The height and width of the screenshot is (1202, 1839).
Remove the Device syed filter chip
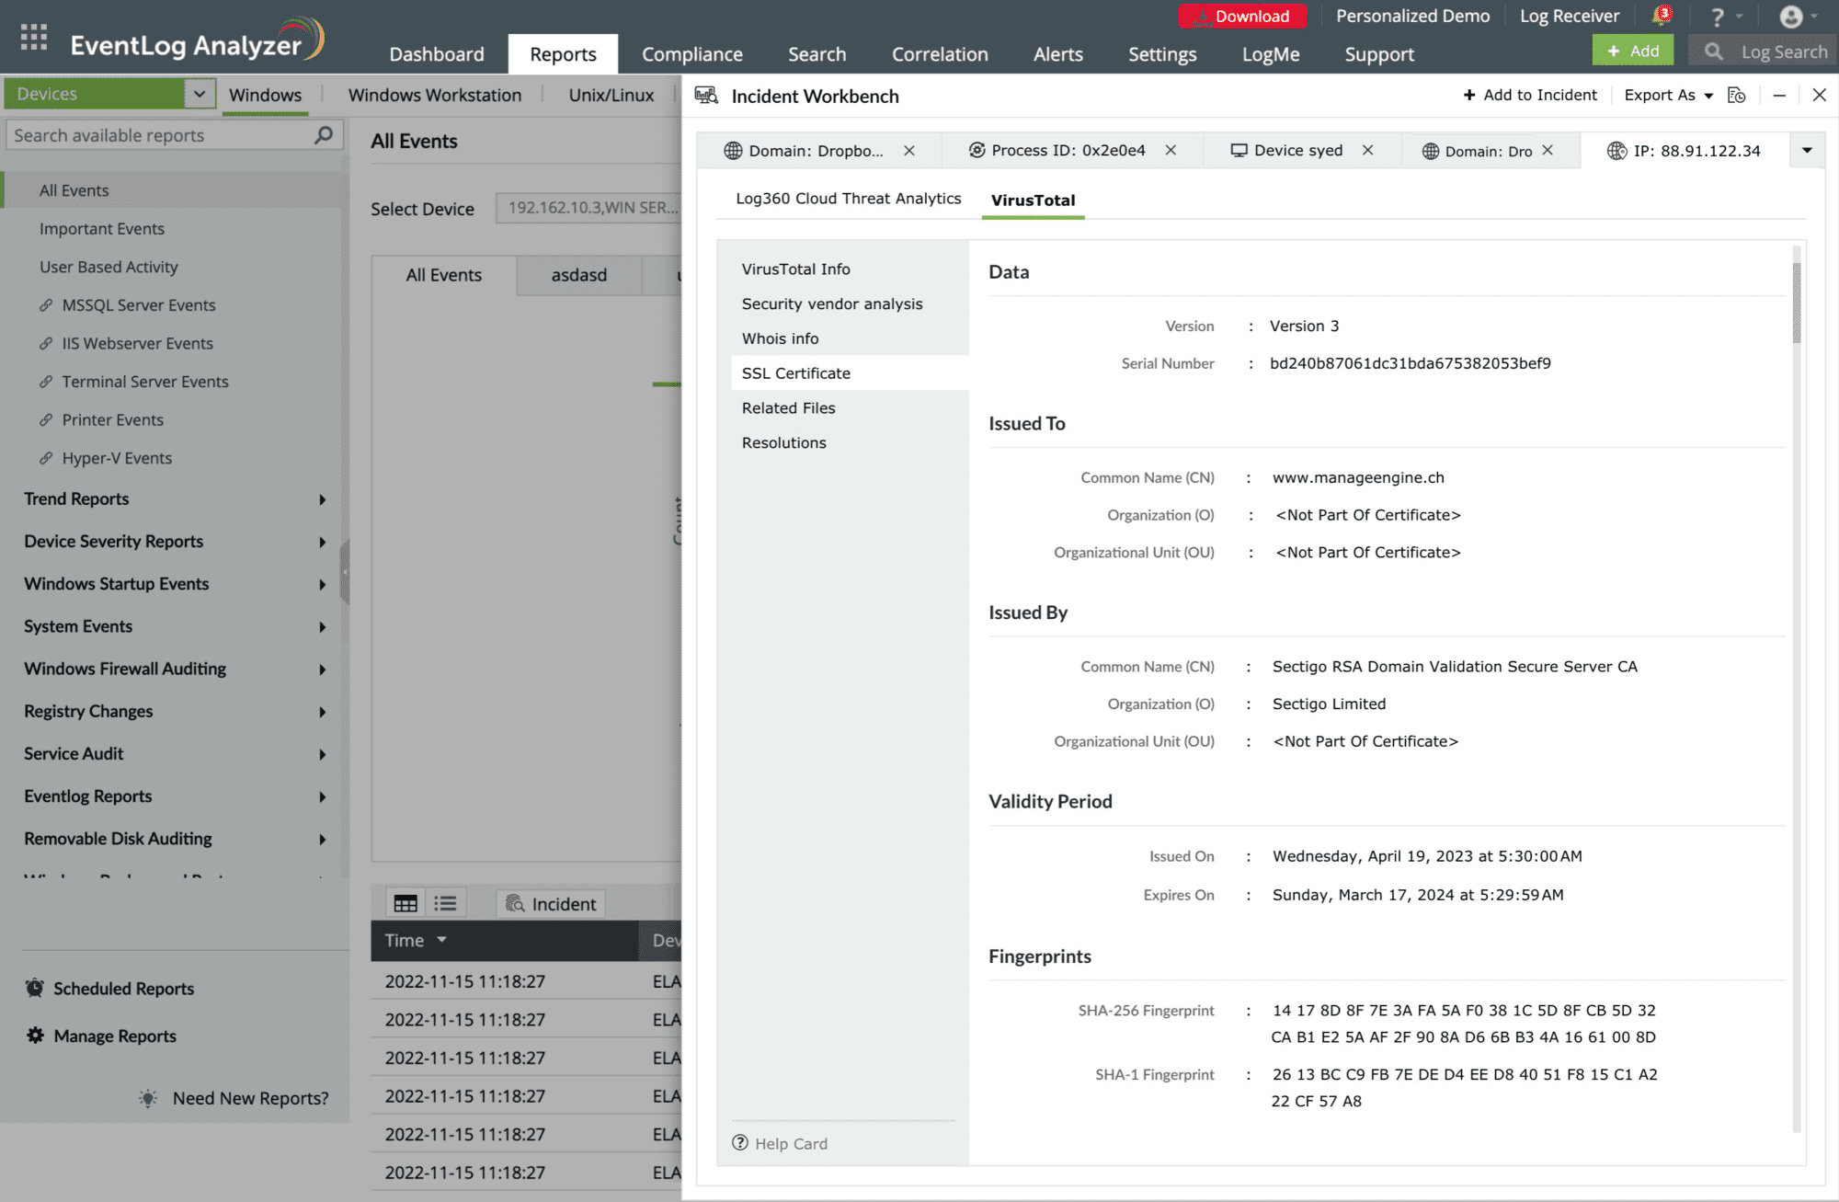coord(1369,150)
